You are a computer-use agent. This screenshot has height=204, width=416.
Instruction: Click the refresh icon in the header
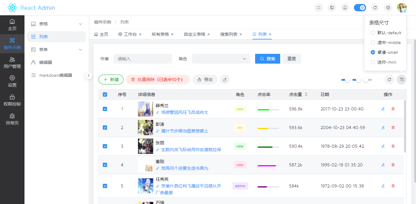point(375,7)
